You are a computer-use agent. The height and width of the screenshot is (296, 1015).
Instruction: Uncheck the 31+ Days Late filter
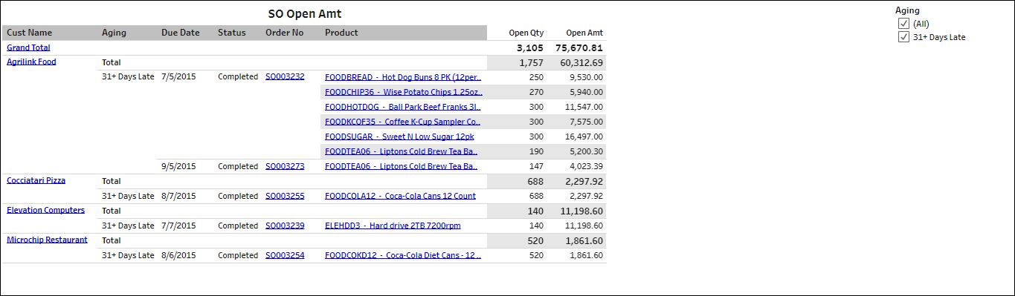(x=903, y=37)
